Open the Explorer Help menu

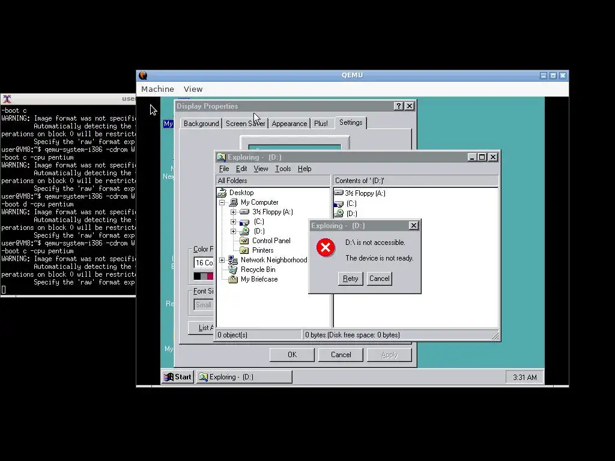[304, 169]
